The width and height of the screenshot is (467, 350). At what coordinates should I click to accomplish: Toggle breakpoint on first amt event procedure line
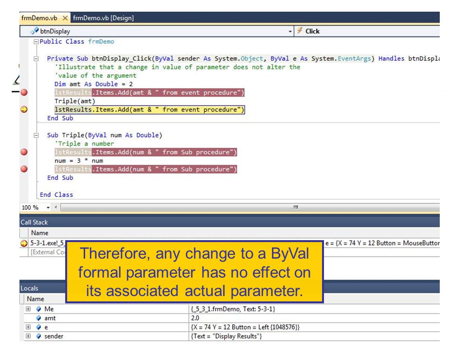point(24,92)
